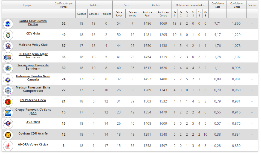The image size is (261, 154).
Task: Click the Sets group header
Action: pyautogui.click(x=126, y=5)
